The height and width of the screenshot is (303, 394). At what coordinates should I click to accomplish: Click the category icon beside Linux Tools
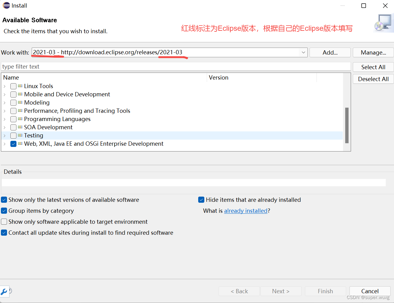pos(20,86)
